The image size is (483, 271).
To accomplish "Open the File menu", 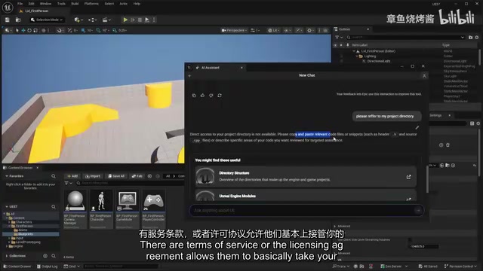I will coord(20,4).
